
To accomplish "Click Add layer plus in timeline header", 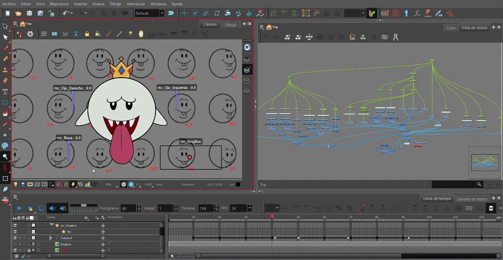I will (x=86, y=218).
